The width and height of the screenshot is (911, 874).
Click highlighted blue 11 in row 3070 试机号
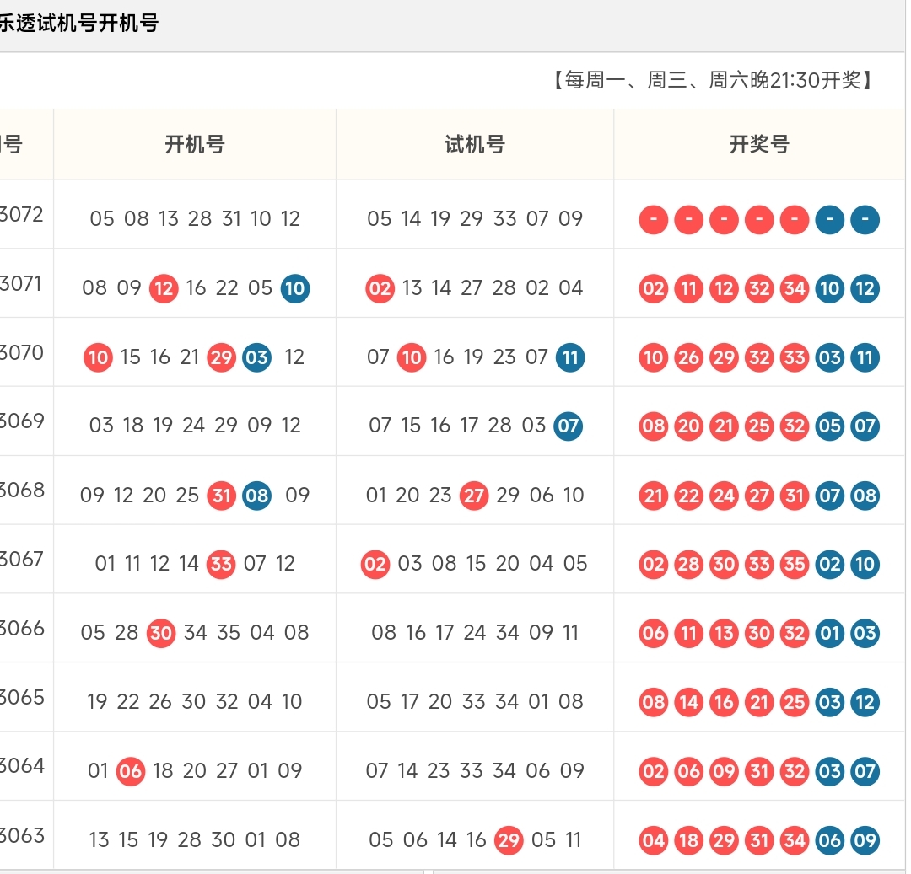[x=570, y=357]
